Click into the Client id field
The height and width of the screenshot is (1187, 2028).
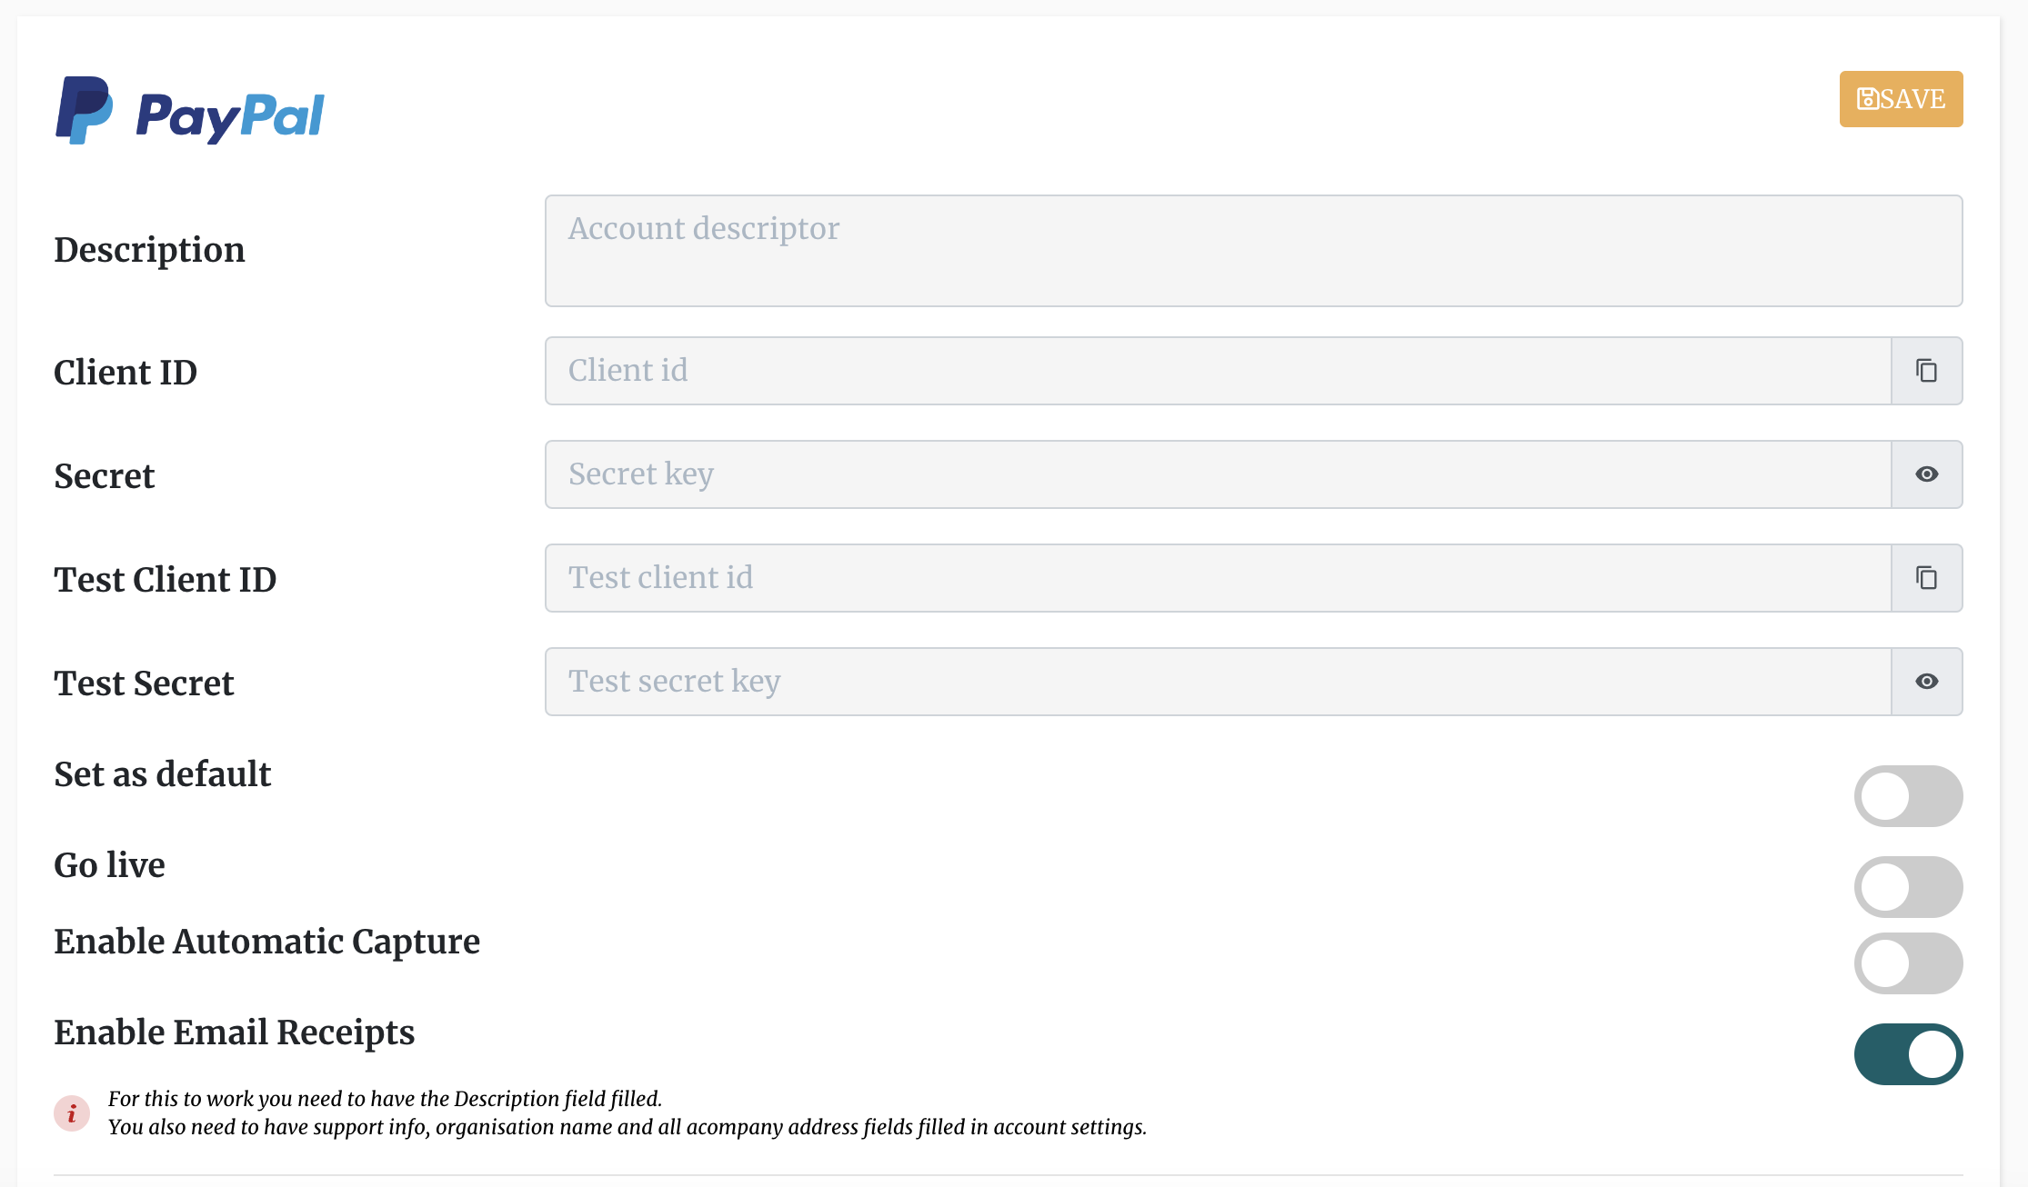coord(1218,371)
